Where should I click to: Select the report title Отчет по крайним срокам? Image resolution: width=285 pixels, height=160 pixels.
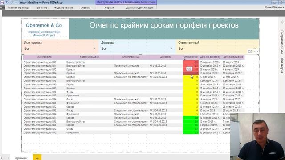pyautogui.click(x=164, y=25)
